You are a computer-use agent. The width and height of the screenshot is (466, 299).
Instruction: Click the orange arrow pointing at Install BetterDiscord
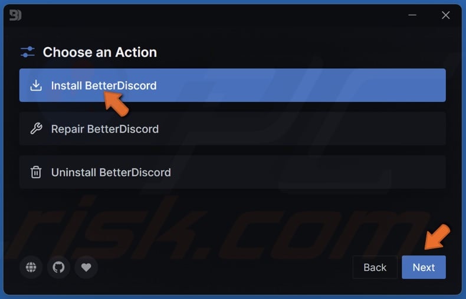116,103
